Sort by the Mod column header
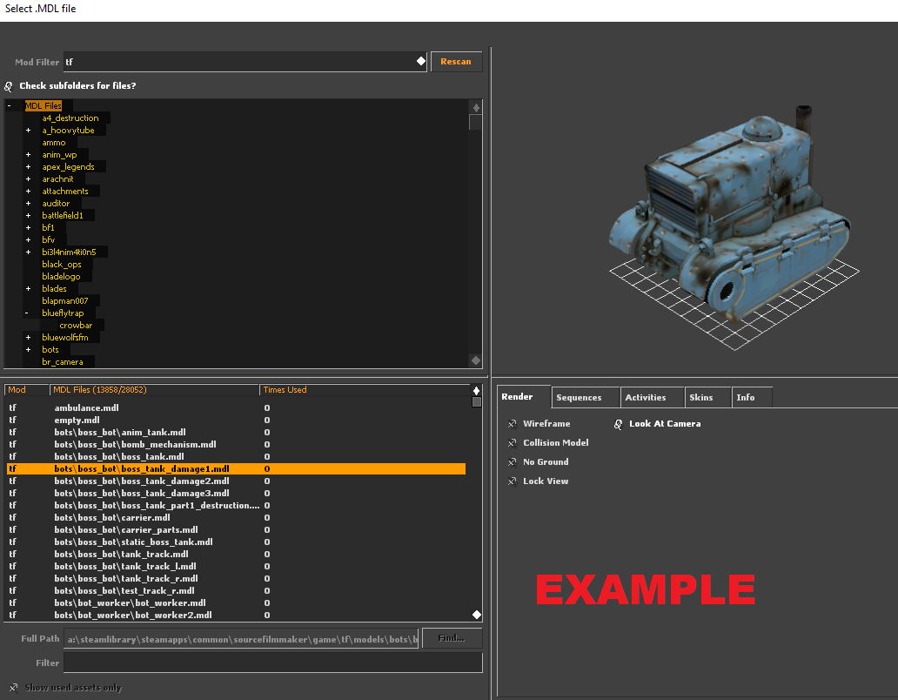 pos(27,389)
